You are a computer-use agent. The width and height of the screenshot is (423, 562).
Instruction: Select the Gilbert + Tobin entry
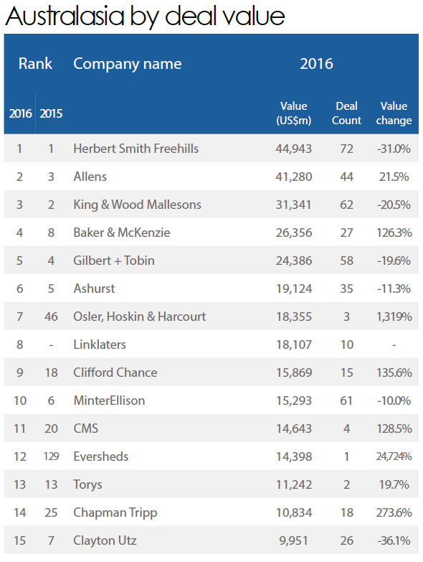click(x=114, y=261)
